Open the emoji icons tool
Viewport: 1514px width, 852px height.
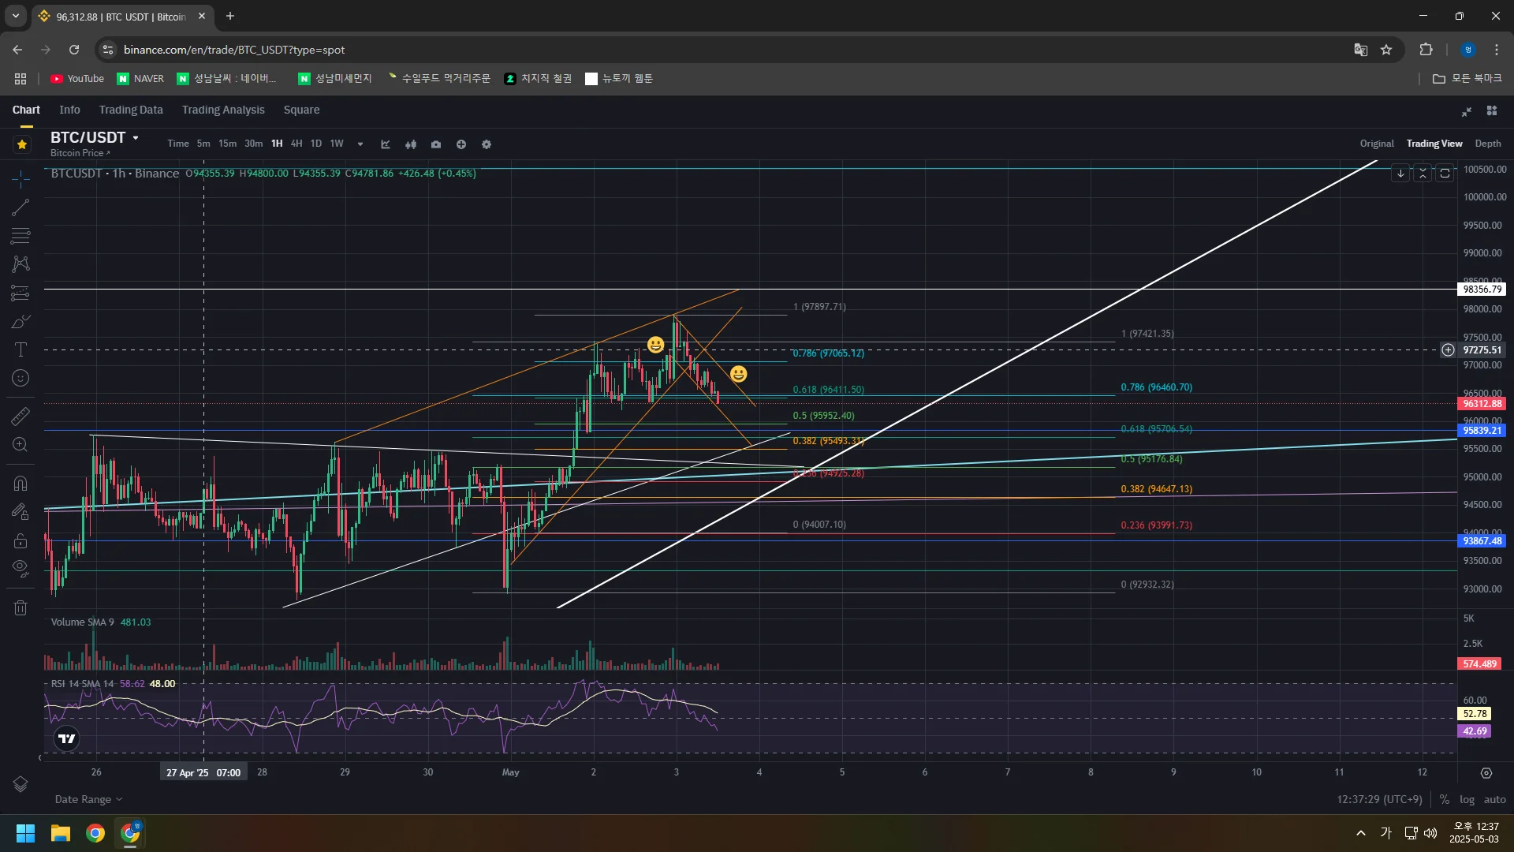pos(21,379)
